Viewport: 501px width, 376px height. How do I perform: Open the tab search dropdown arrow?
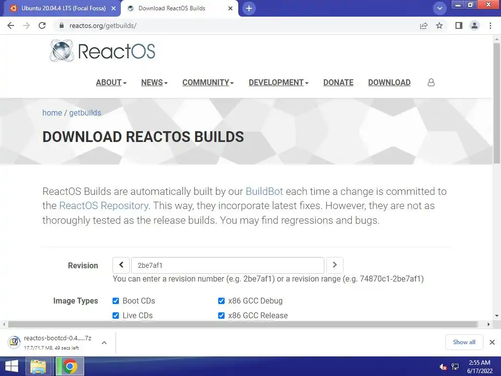click(x=440, y=8)
